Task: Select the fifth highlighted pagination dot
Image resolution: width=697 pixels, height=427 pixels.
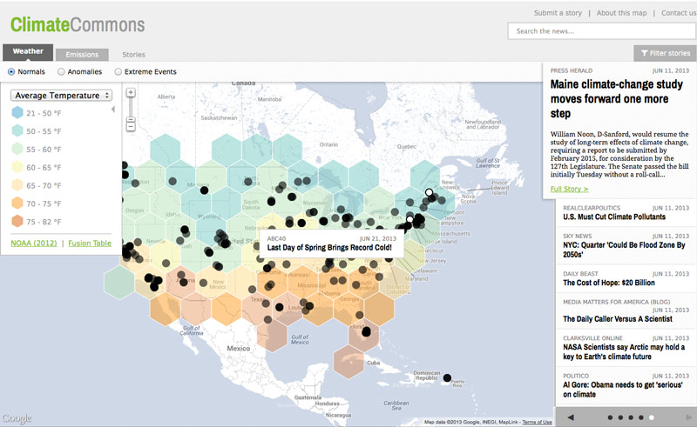Action: coord(651,417)
